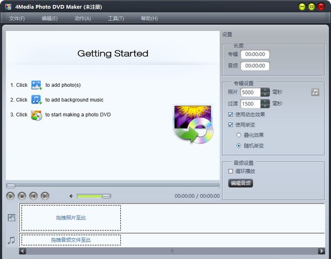Decrease the 过渡 duration with the down arrow

(x=265, y=106)
